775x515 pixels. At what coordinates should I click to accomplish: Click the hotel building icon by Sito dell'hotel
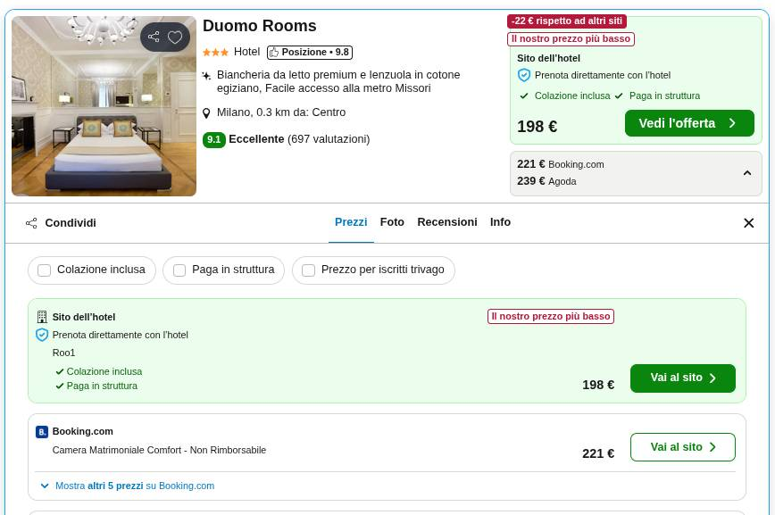pos(42,317)
